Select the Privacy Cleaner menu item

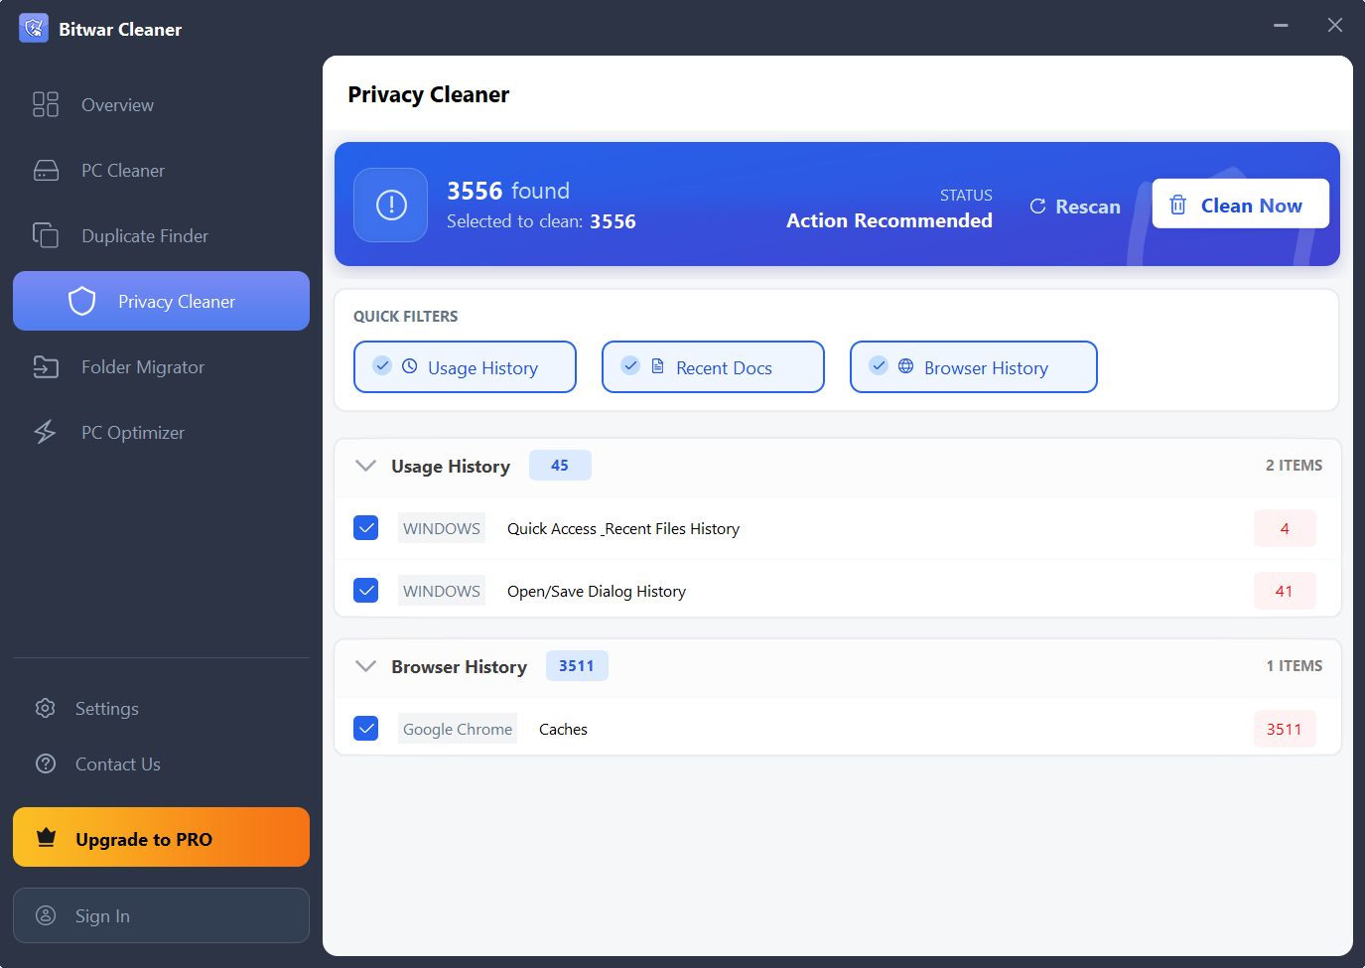161,301
